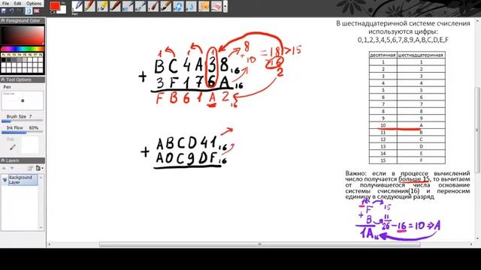Collapse the Layers panel
Image resolution: width=481 pixels, height=270 pixels.
coord(3,160)
